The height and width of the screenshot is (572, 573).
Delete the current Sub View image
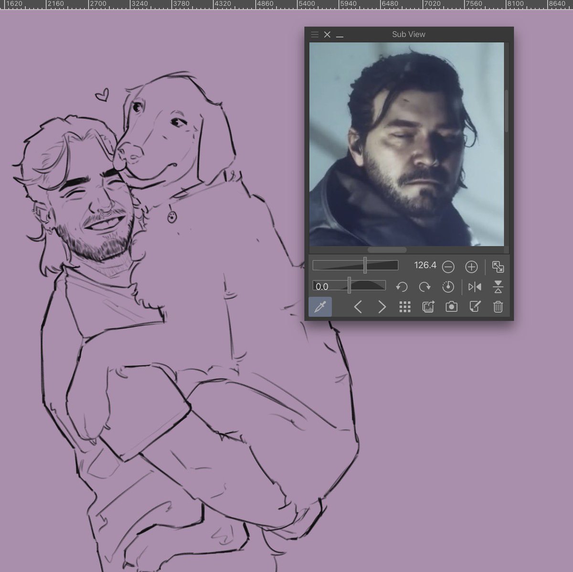click(498, 307)
